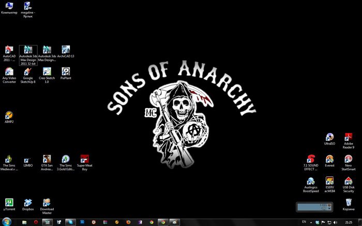Click the network speed gadget on desktop
The image size is (362, 226).
pos(314,207)
